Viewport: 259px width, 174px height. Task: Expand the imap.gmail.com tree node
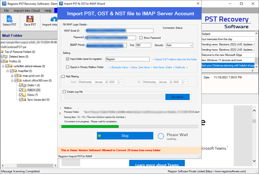(x=12, y=76)
